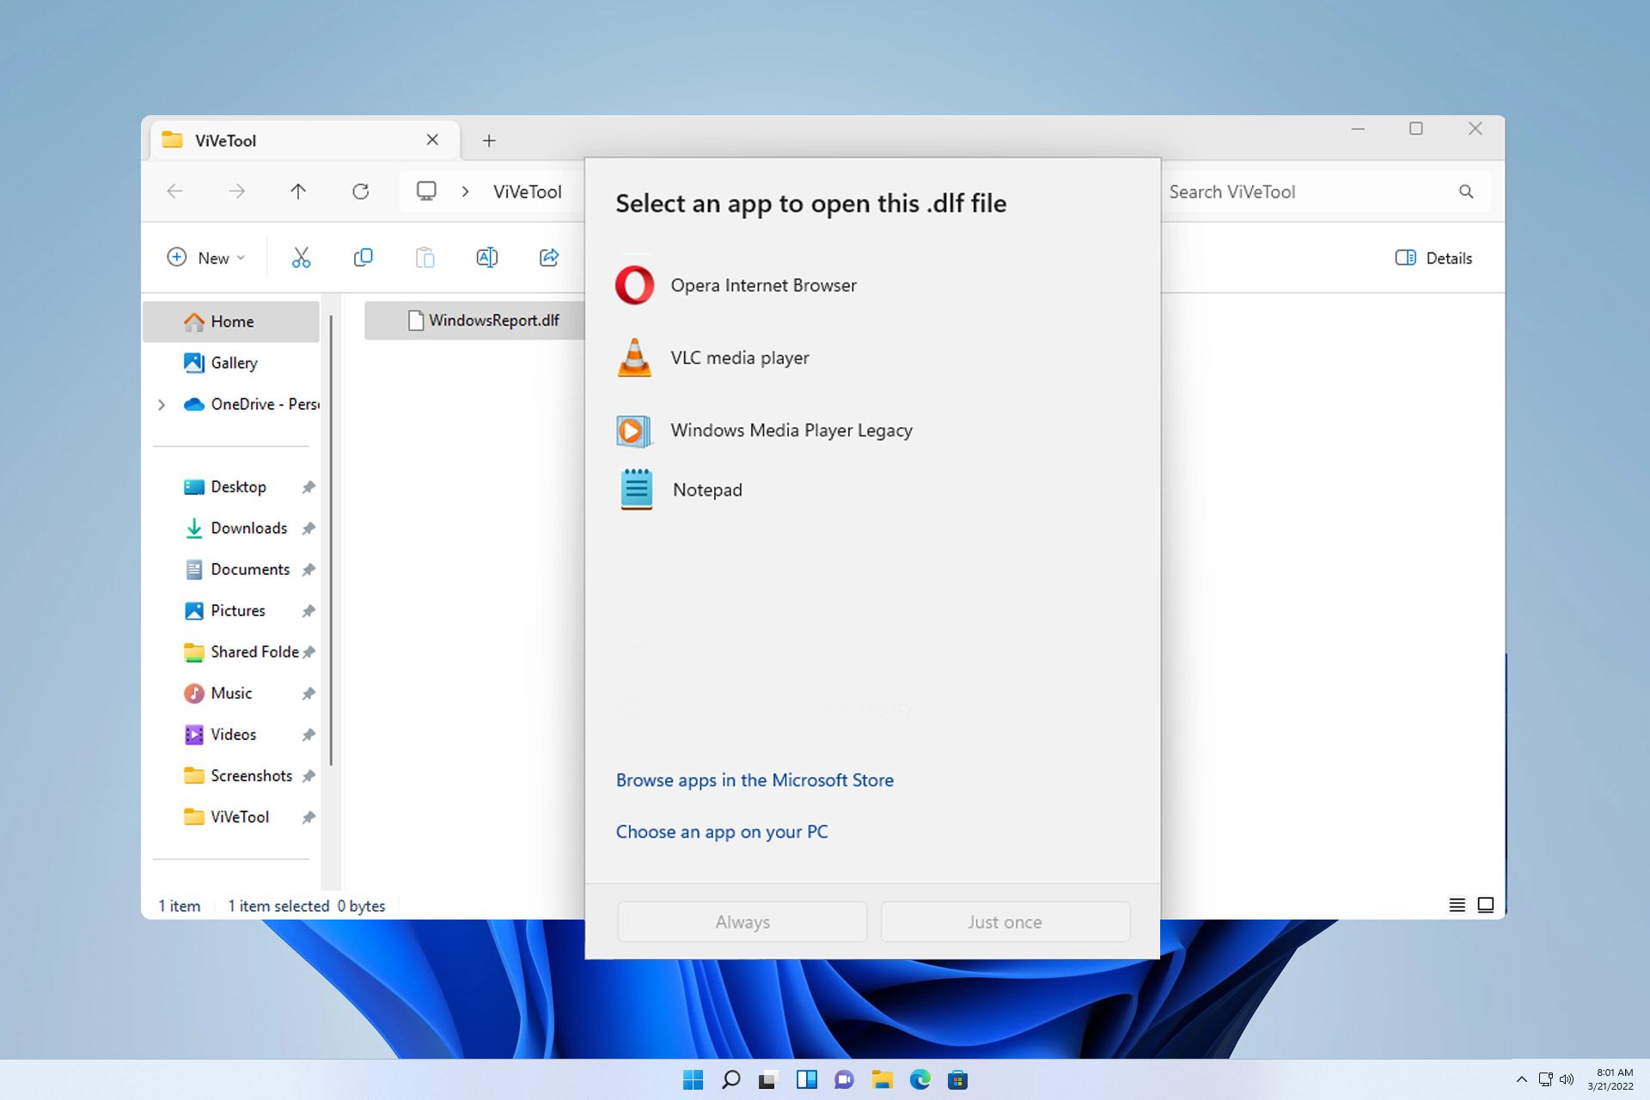Screen dimensions: 1650x1100
Task: Expand address bar path chevron
Action: click(x=465, y=192)
